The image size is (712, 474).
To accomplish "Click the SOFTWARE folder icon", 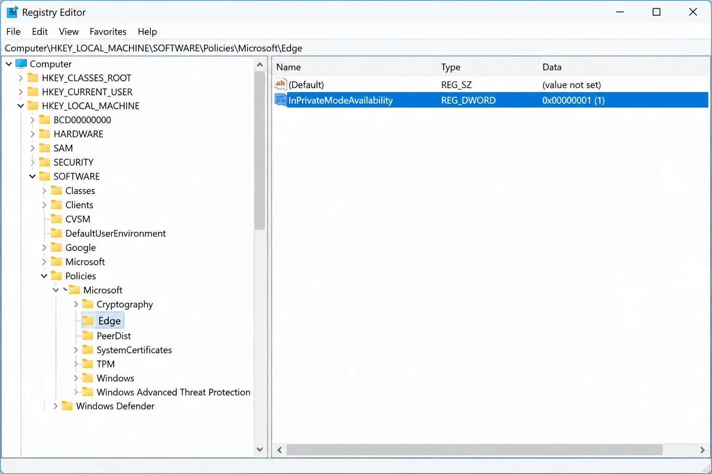I will [44, 176].
